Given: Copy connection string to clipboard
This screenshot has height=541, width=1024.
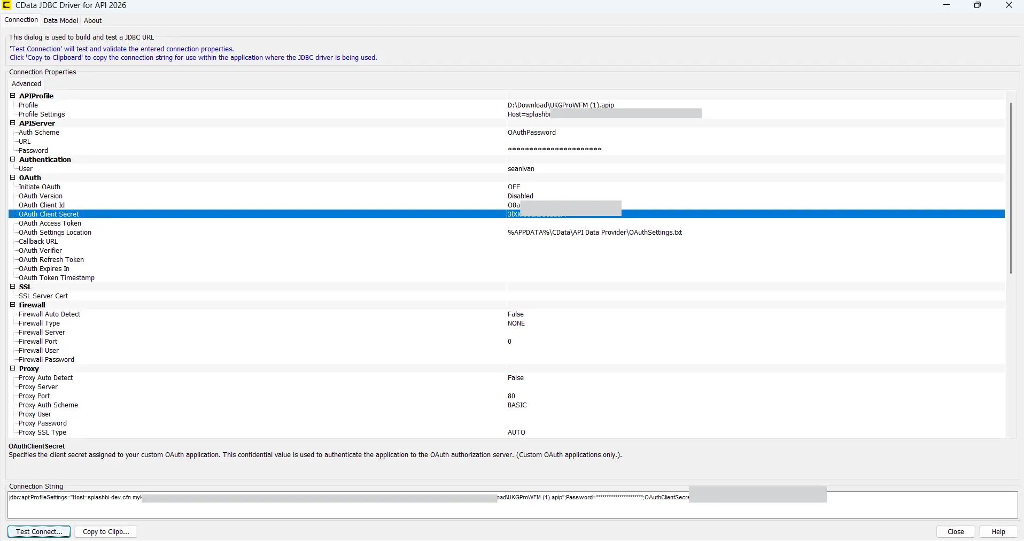Looking at the screenshot, I should pos(106,532).
